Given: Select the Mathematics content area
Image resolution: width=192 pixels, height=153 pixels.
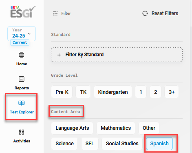Looking at the screenshot, I should (x=116, y=128).
